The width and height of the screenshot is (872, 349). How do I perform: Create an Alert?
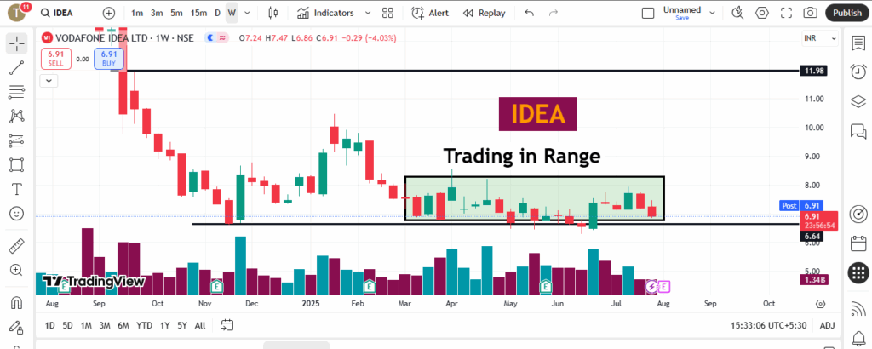click(430, 13)
